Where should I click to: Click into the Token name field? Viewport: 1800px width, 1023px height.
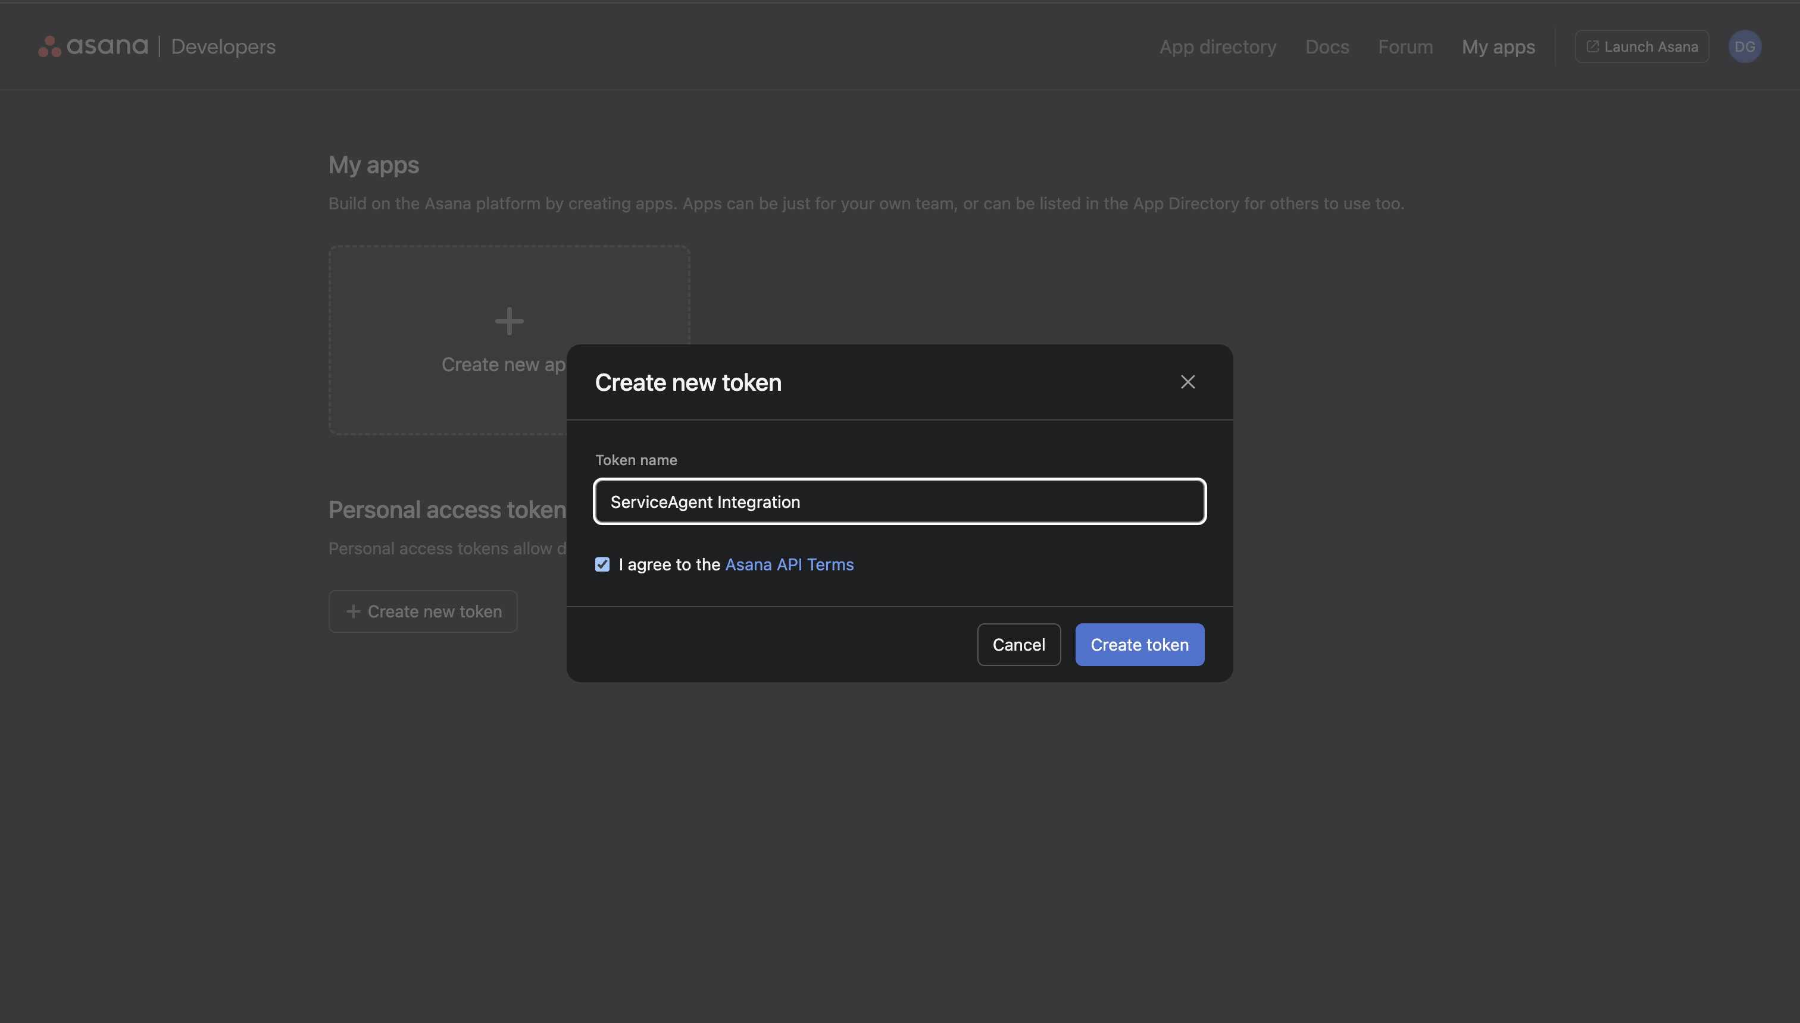click(899, 501)
